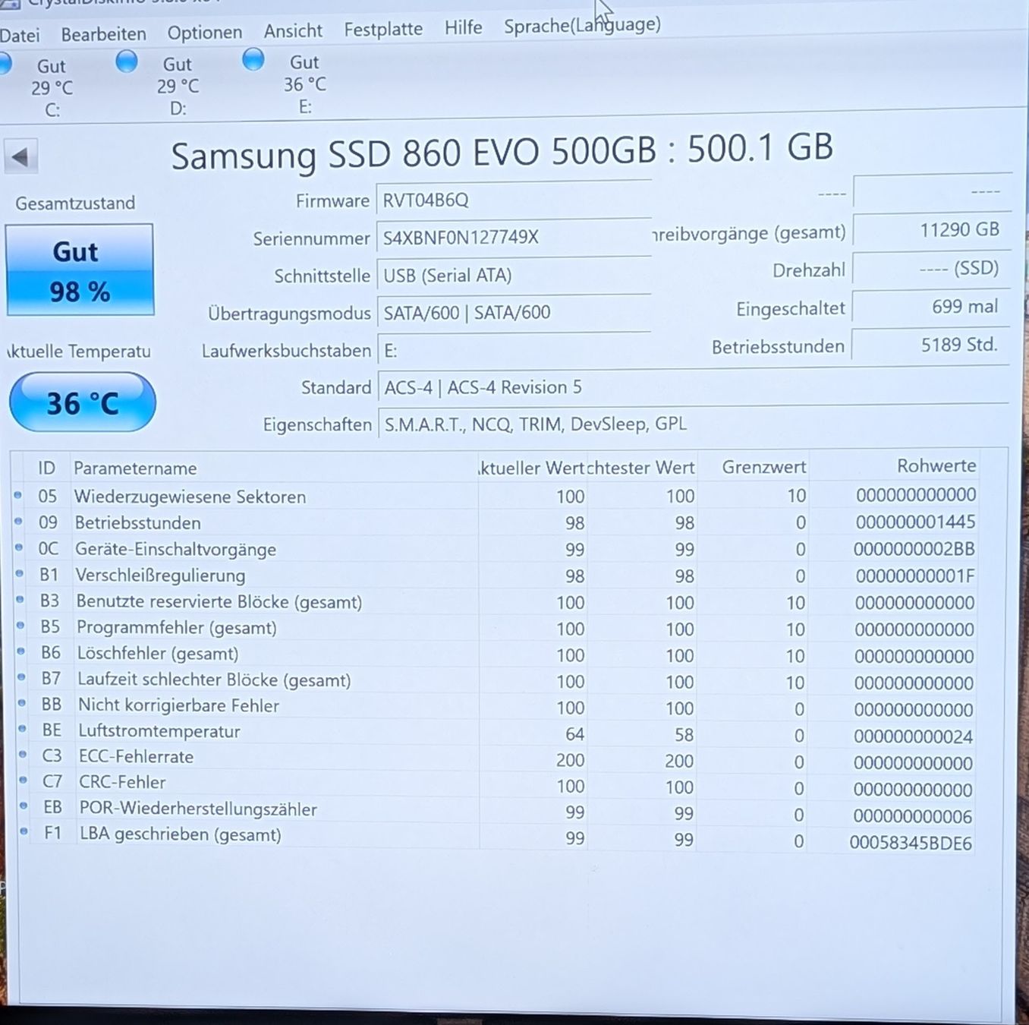Click the status dot of attribute B1
Screen dimensions: 1029x1025
click(x=20, y=574)
